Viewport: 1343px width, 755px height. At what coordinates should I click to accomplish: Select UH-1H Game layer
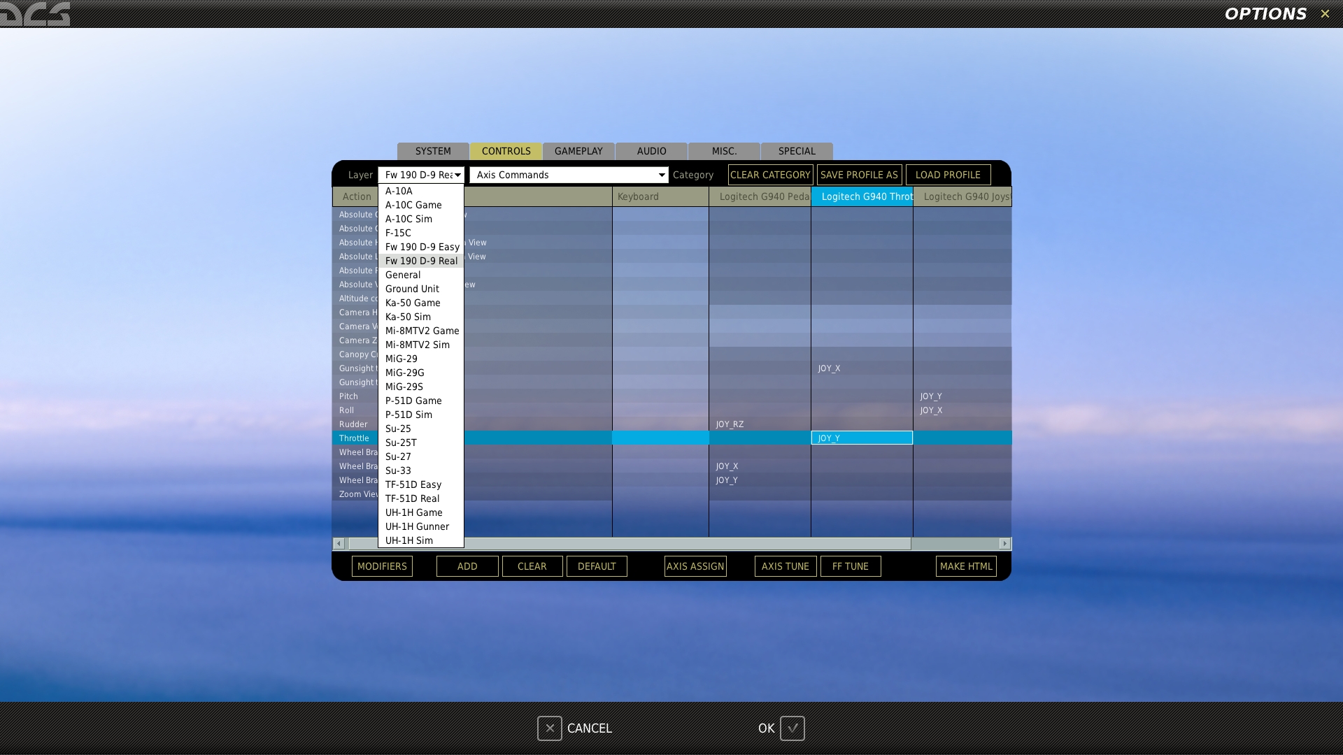421,512
